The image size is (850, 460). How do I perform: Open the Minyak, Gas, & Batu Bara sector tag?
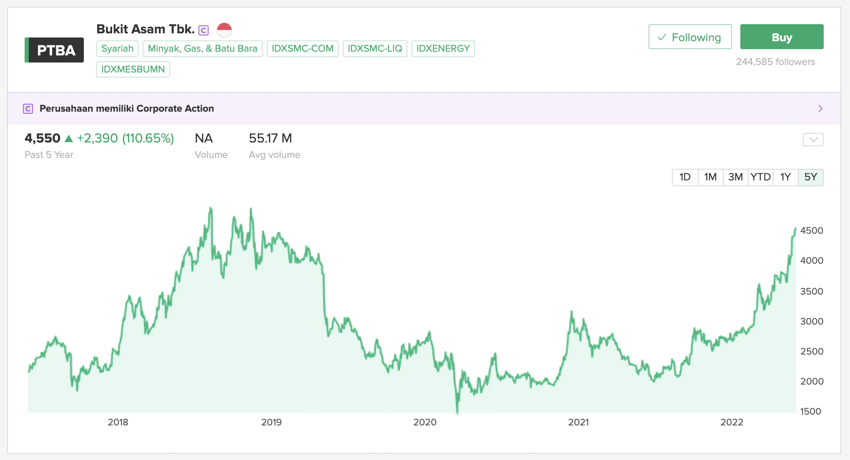tap(202, 49)
